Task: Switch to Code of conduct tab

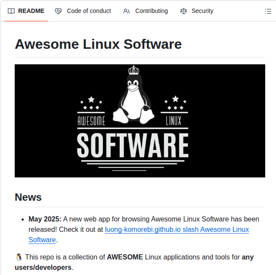Action: [x=83, y=11]
